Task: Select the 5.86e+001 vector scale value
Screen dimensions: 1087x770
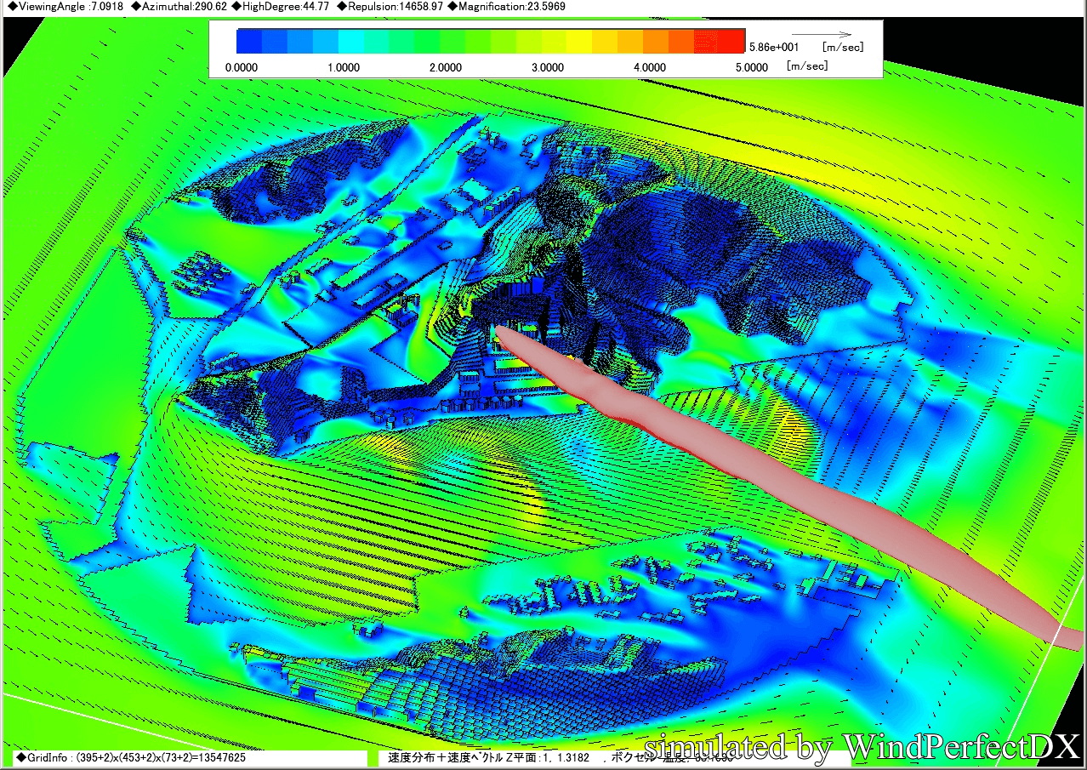Action: (x=775, y=48)
